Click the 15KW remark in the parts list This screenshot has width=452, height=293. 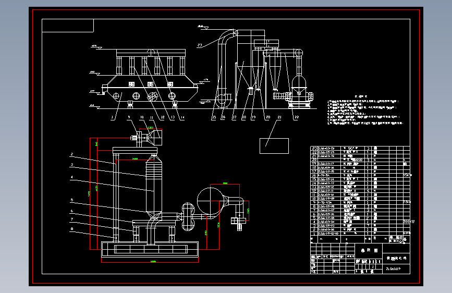click(407, 175)
